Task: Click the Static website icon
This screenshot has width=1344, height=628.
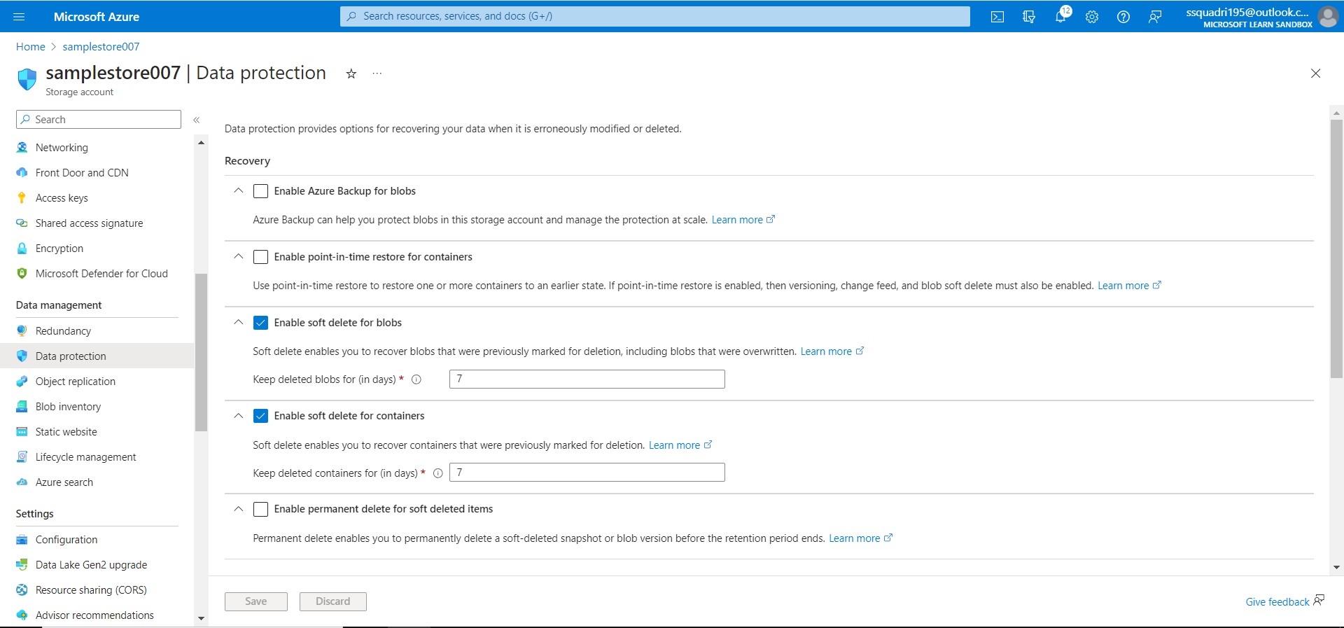Action: point(22,432)
